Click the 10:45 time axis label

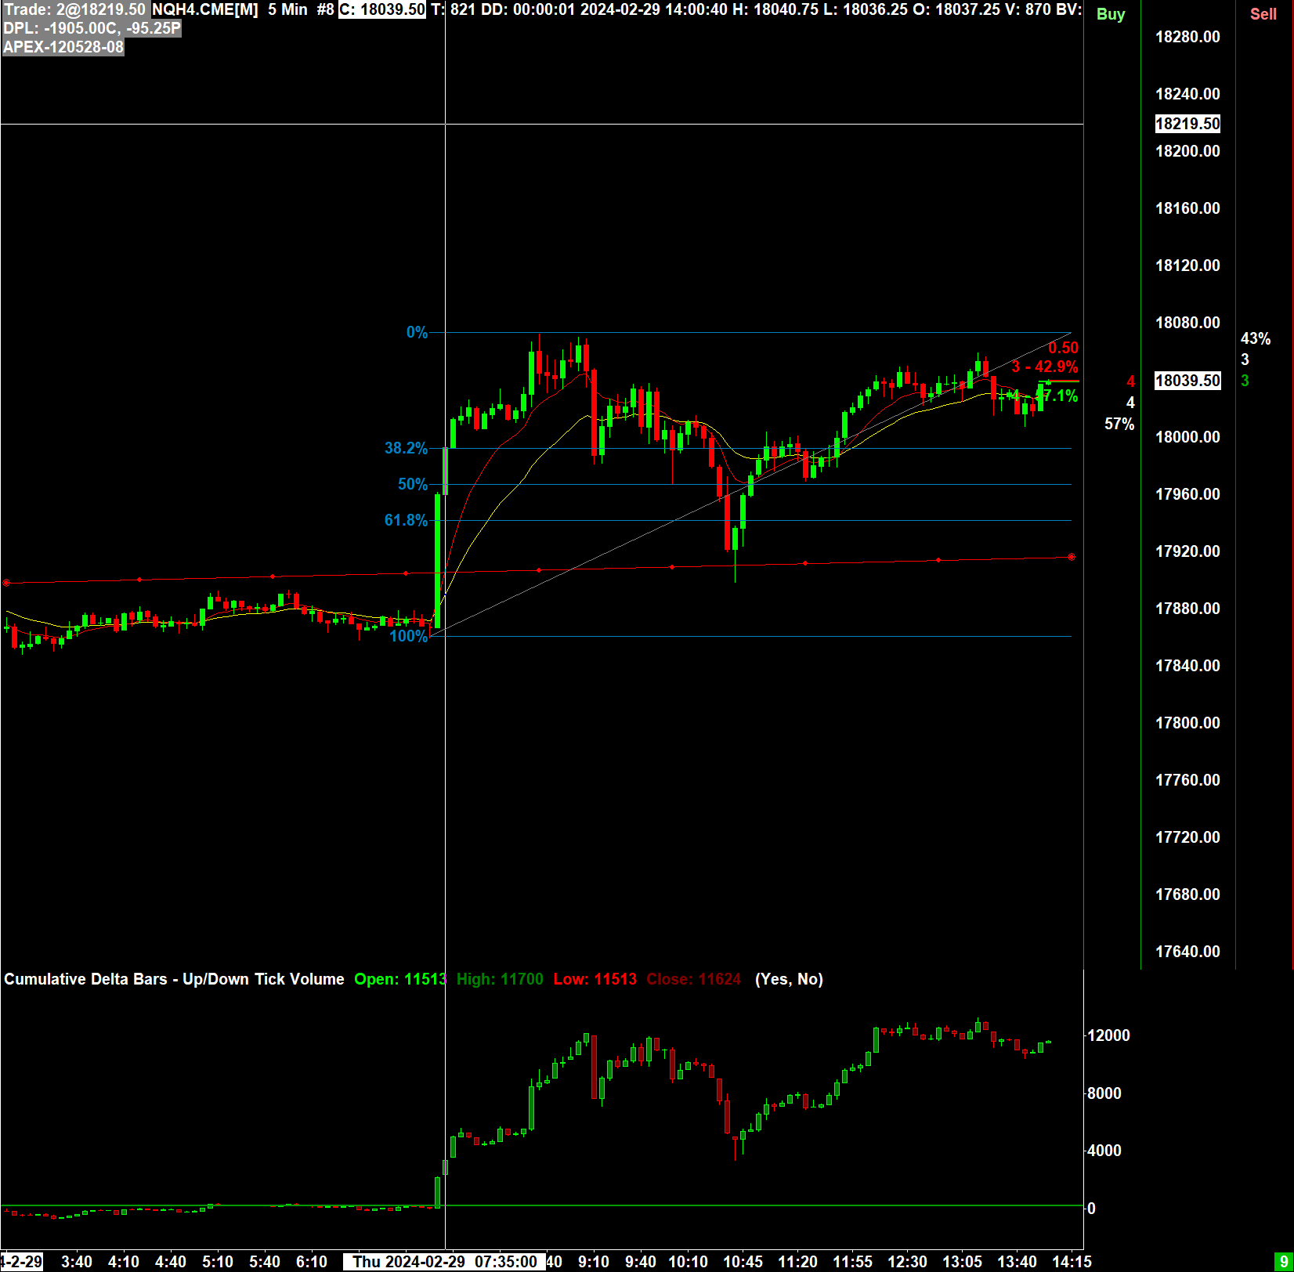tap(743, 1262)
